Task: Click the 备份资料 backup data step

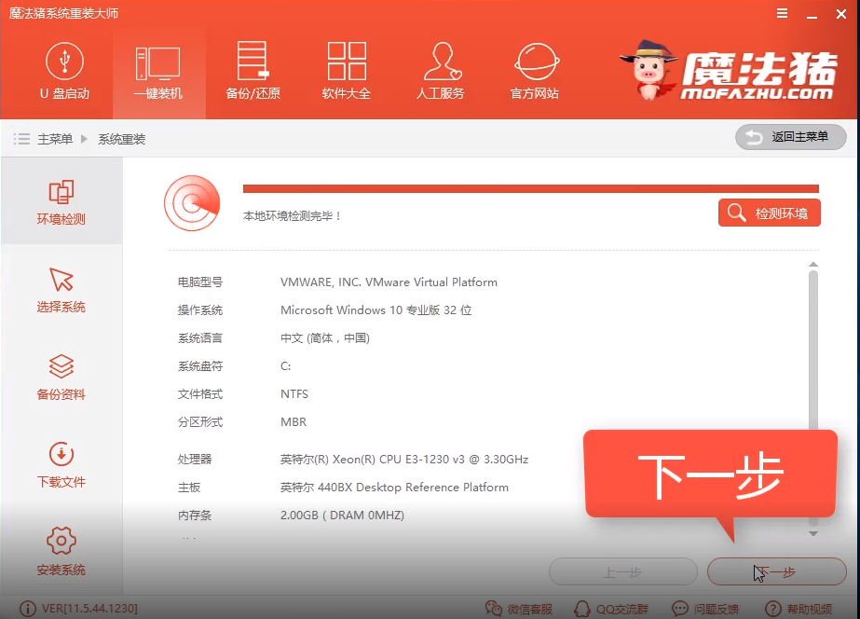Action: click(61, 377)
